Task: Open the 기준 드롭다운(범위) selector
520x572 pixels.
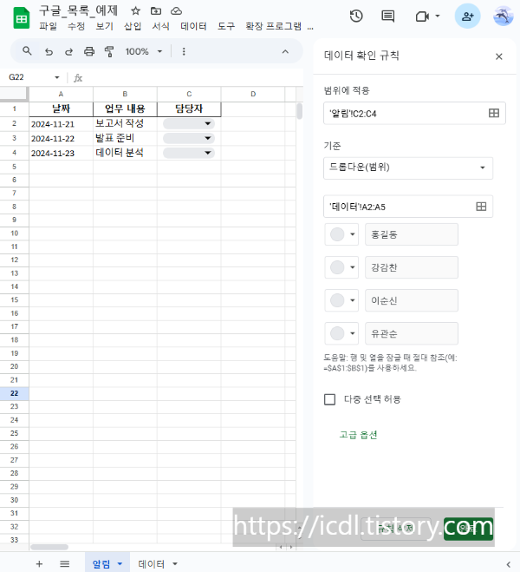Action: point(408,168)
